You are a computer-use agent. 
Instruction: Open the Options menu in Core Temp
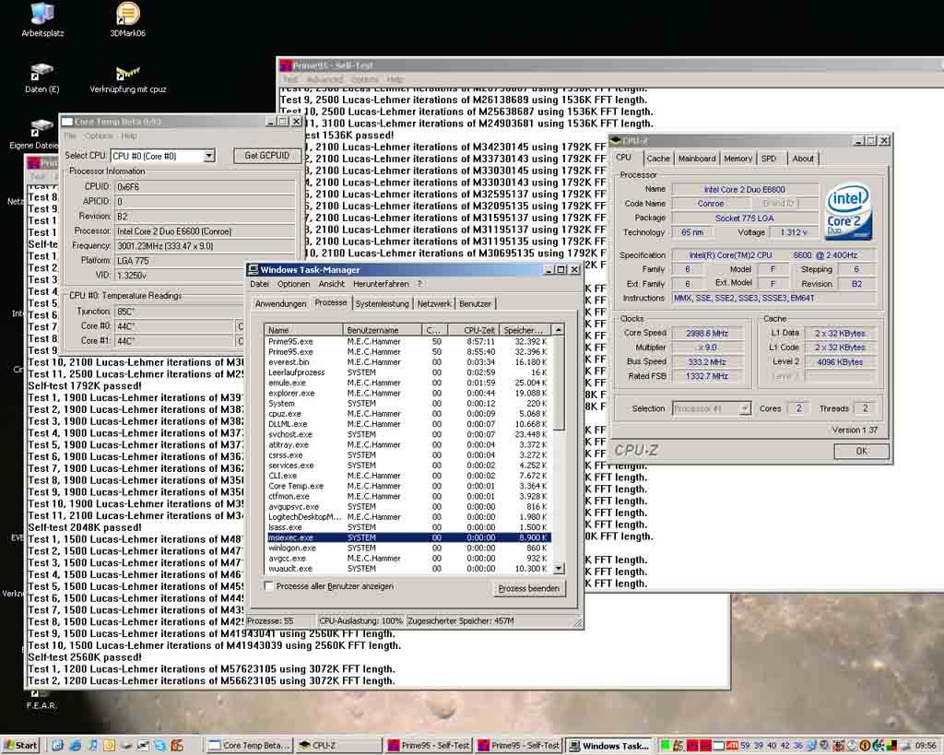98,136
